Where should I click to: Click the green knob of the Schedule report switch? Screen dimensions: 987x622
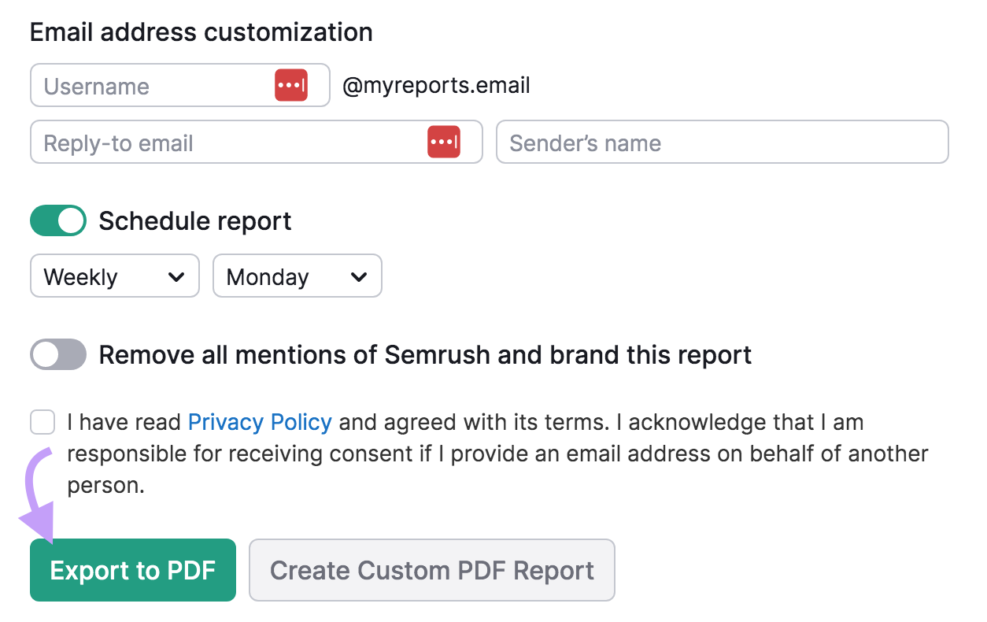69,220
